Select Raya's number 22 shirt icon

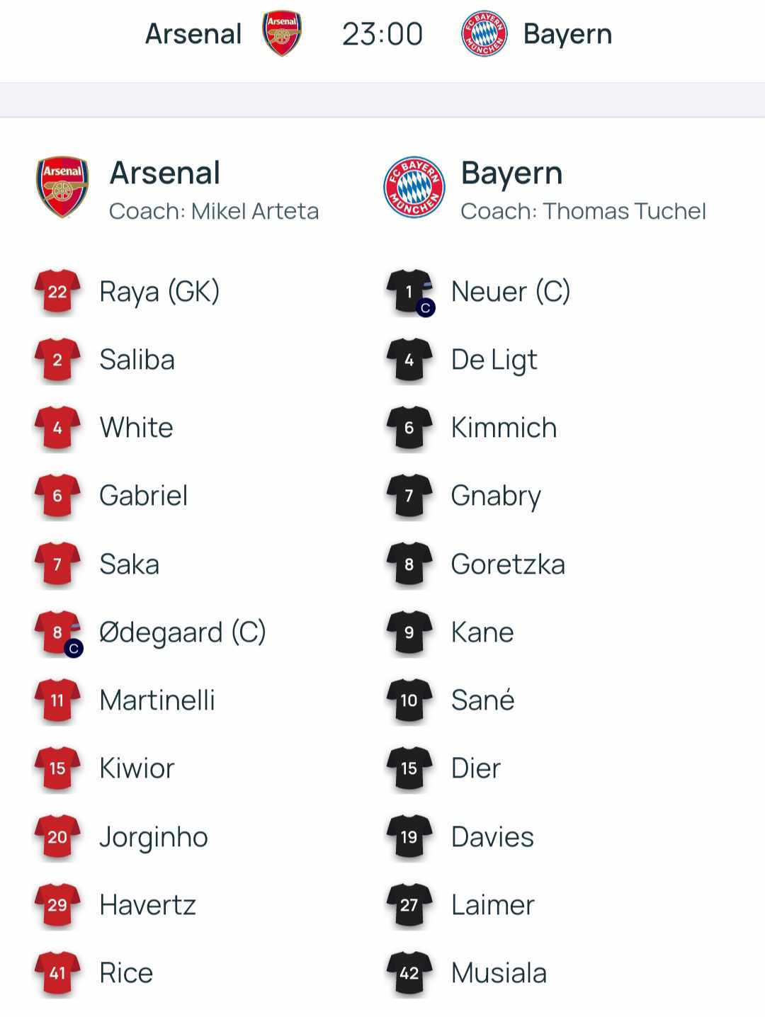click(x=57, y=291)
